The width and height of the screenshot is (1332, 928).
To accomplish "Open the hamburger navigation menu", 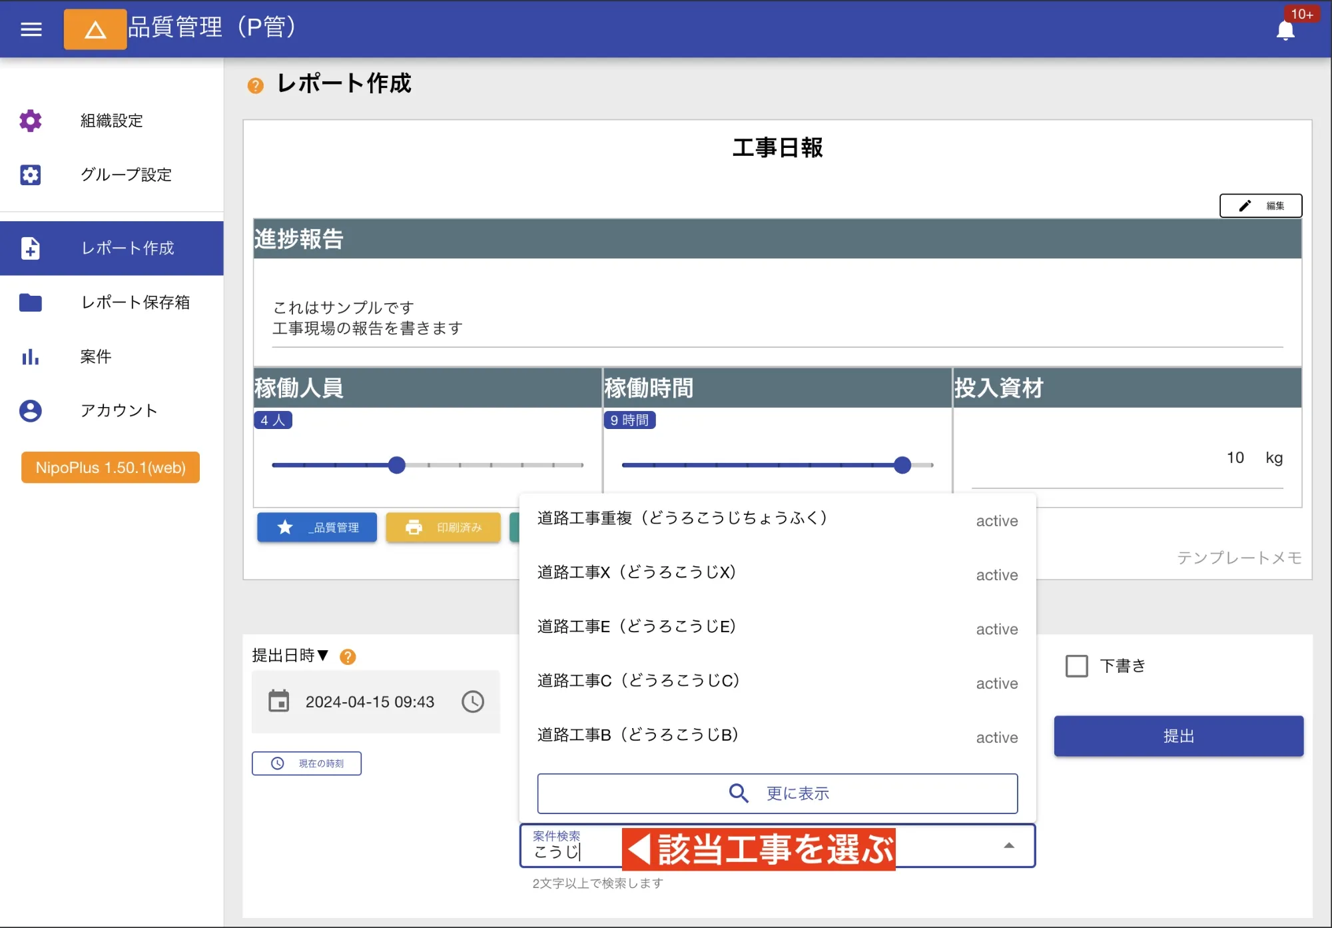I will point(31,29).
